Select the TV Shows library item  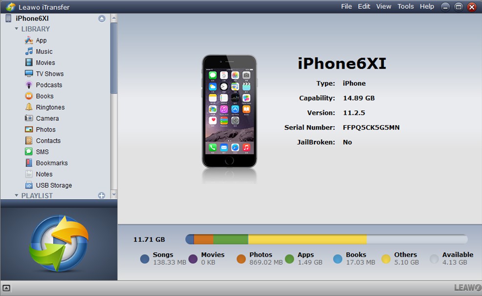coord(50,74)
